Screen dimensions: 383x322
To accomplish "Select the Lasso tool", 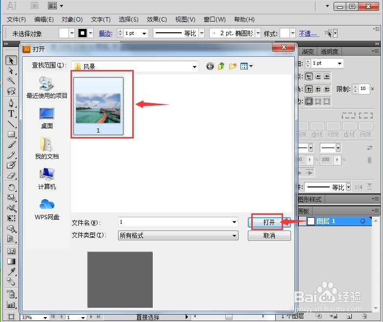I will pos(11,91).
